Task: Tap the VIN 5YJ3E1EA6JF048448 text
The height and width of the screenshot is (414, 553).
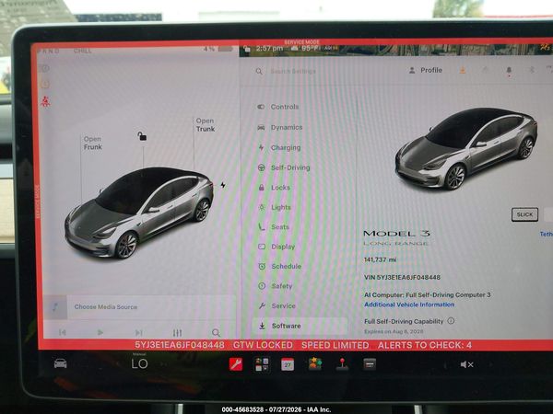Action: click(402, 278)
